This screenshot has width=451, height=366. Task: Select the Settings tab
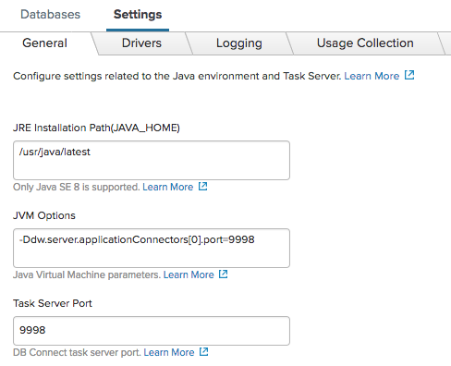pyautogui.click(x=138, y=15)
